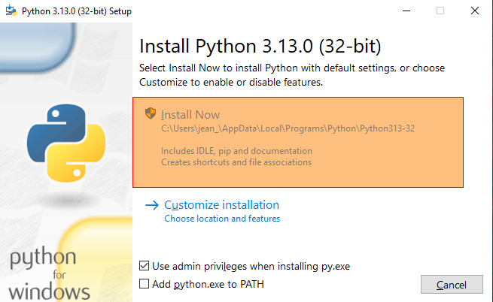Click 'Includes IDLE, pip and documentation' line
493x302 pixels.
(x=236, y=151)
